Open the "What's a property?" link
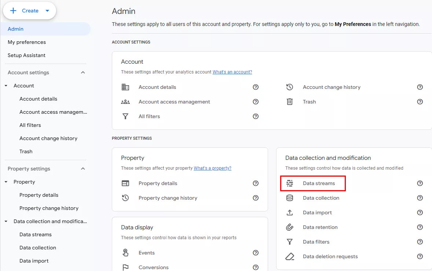The width and height of the screenshot is (432, 271). (212, 168)
